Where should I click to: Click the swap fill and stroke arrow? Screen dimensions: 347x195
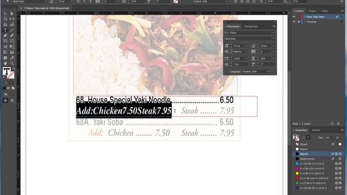(14, 69)
